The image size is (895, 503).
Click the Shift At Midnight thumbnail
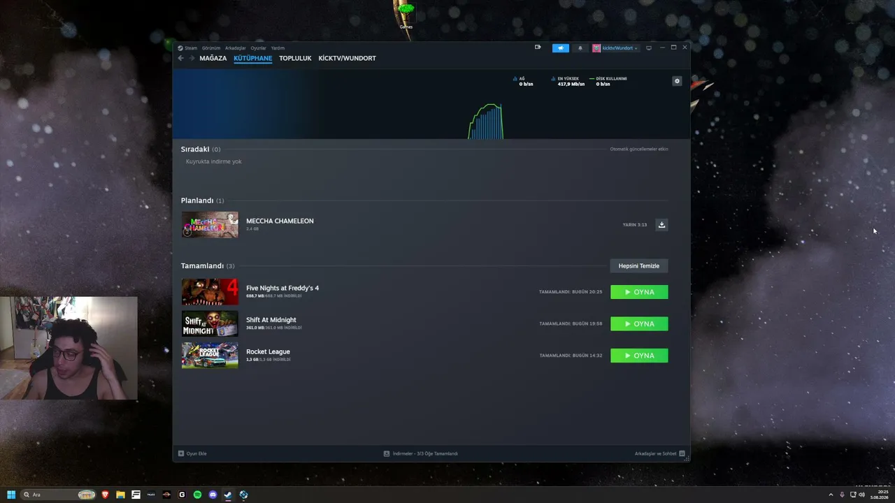(x=210, y=323)
